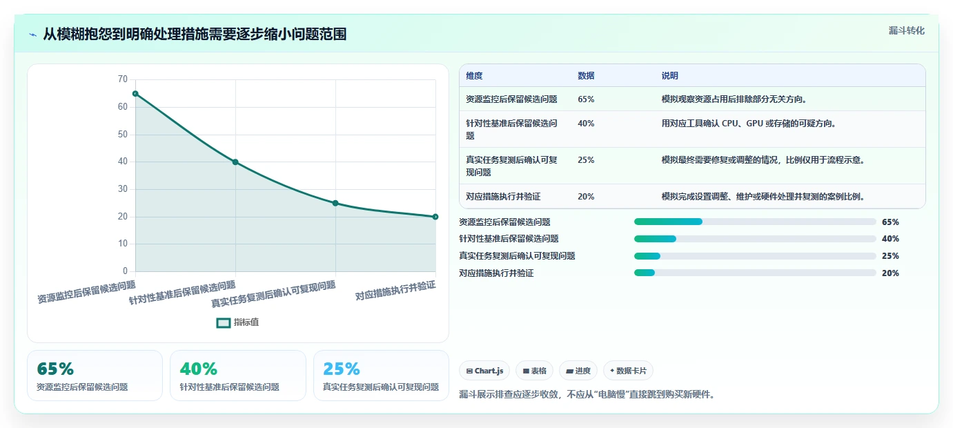Image resolution: width=953 pixels, height=428 pixels.
Task: Select the 表格 tag chip
Action: point(535,371)
